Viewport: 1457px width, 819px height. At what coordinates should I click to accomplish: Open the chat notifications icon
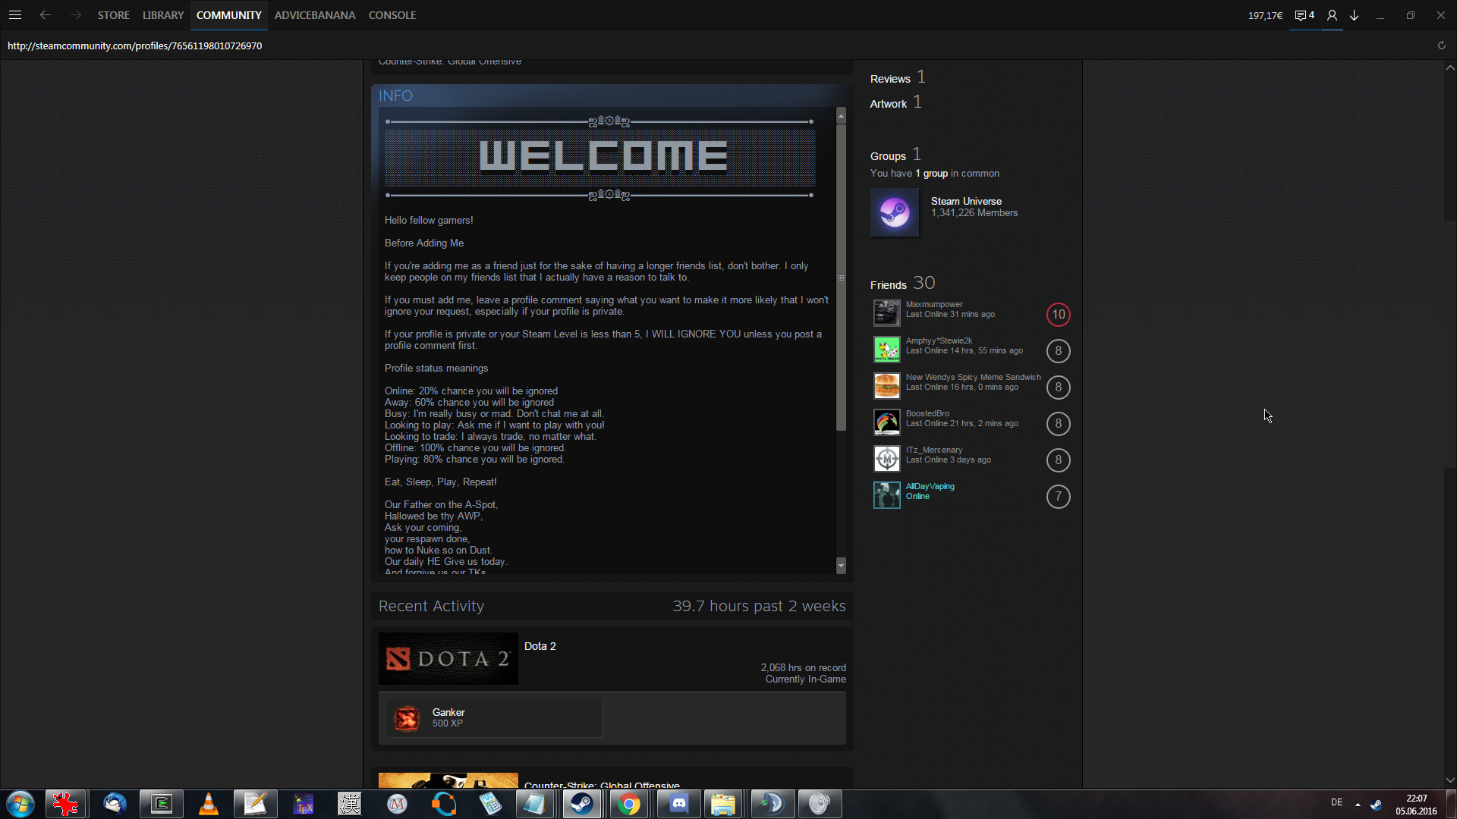point(1304,15)
